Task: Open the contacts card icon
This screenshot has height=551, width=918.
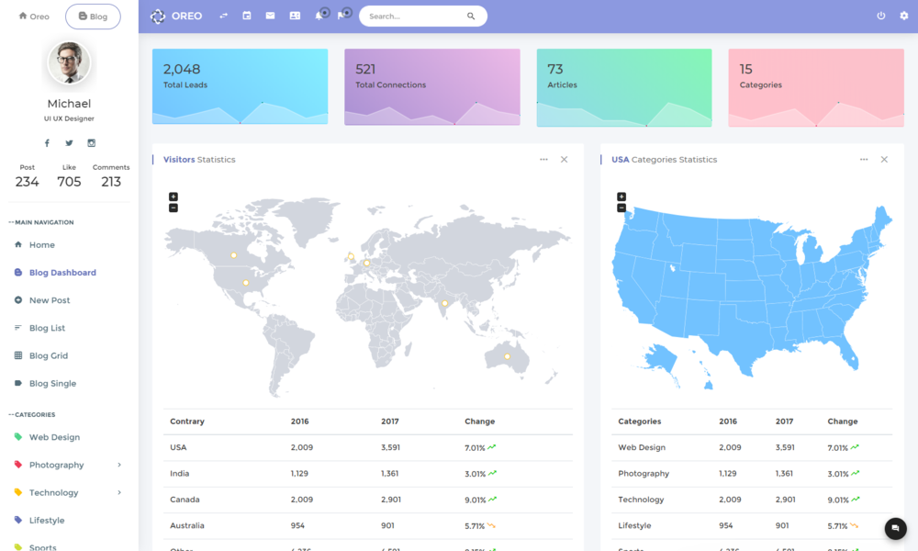Action: point(295,16)
